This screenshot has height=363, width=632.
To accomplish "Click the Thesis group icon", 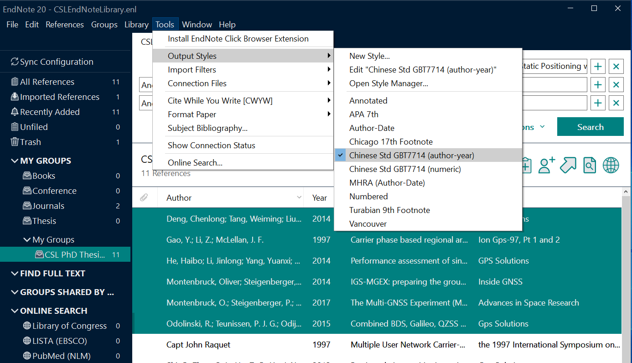I will (x=27, y=221).
